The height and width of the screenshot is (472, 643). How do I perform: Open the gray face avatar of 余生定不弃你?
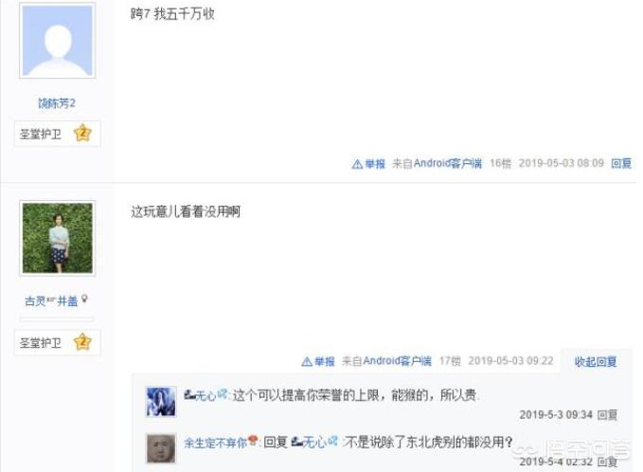tap(161, 448)
